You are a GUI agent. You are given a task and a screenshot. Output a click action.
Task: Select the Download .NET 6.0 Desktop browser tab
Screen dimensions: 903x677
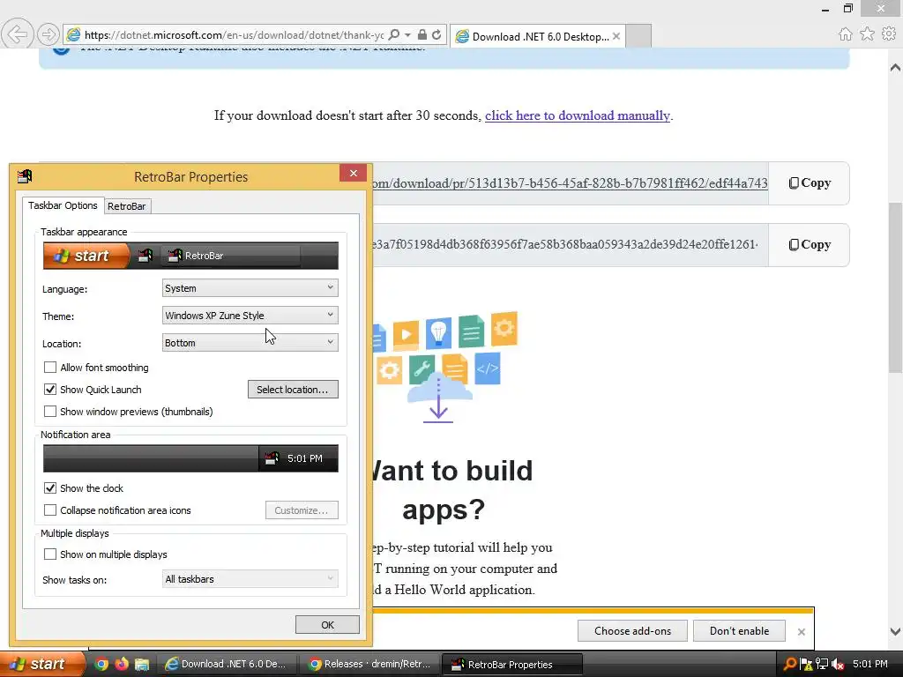click(x=537, y=36)
